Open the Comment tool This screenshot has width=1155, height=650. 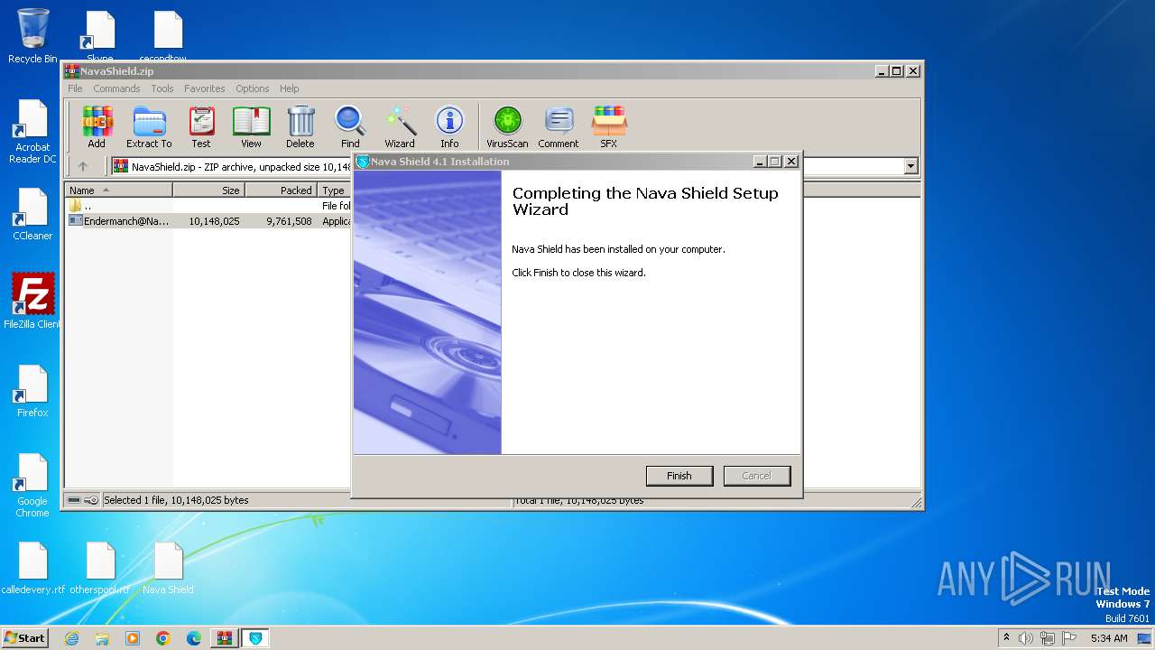click(559, 126)
